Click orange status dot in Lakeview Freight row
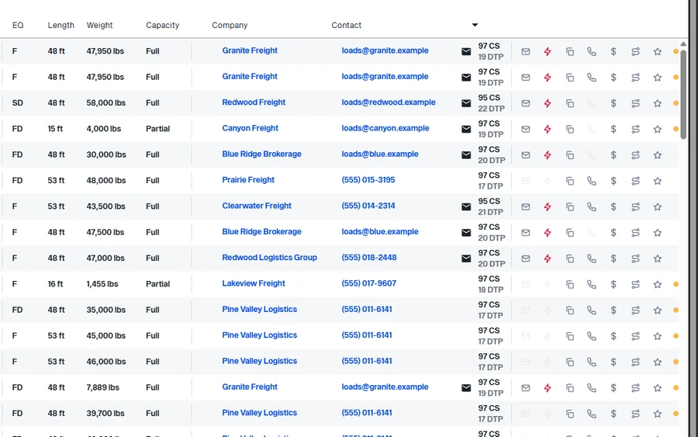 [x=676, y=284]
